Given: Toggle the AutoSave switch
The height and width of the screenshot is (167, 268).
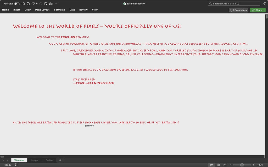Looking at the screenshot, I should point(17,4).
